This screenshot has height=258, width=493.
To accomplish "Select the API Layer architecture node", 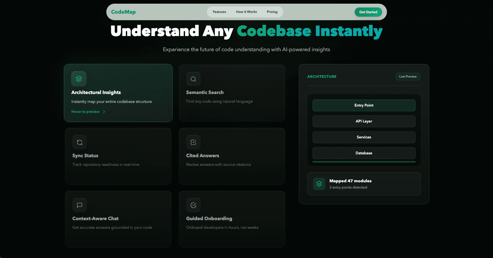I will (x=364, y=121).
